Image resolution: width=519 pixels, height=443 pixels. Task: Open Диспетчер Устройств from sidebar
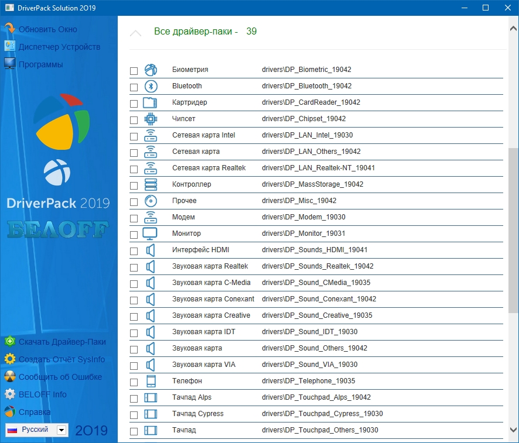point(59,47)
